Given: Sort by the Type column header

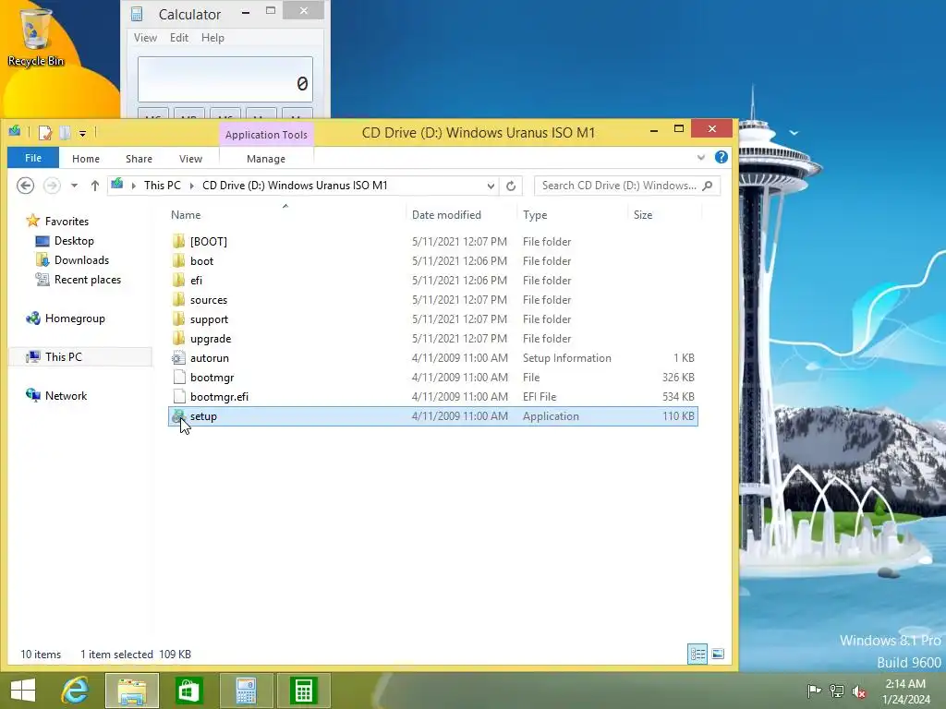Looking at the screenshot, I should 535,214.
